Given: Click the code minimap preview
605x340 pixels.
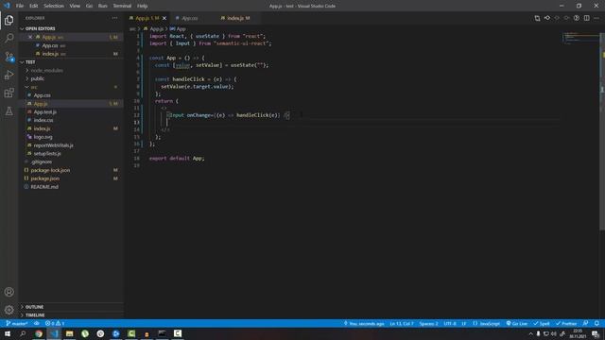Looking at the screenshot, I should pyautogui.click(x=580, y=39).
